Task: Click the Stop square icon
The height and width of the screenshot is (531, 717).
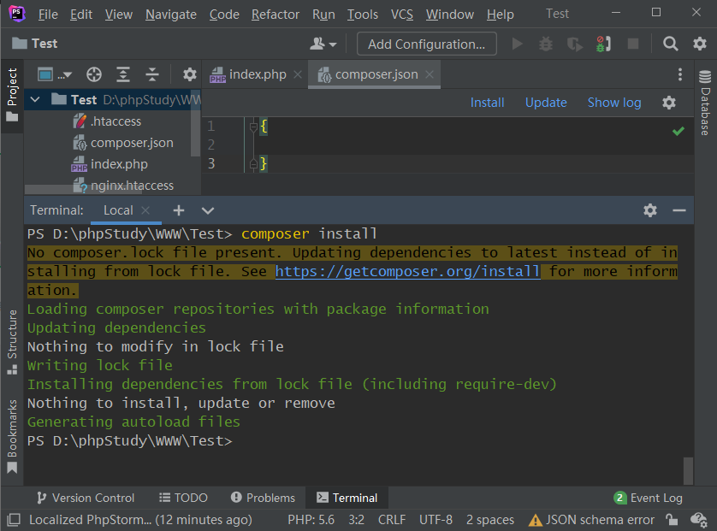Action: pos(633,44)
